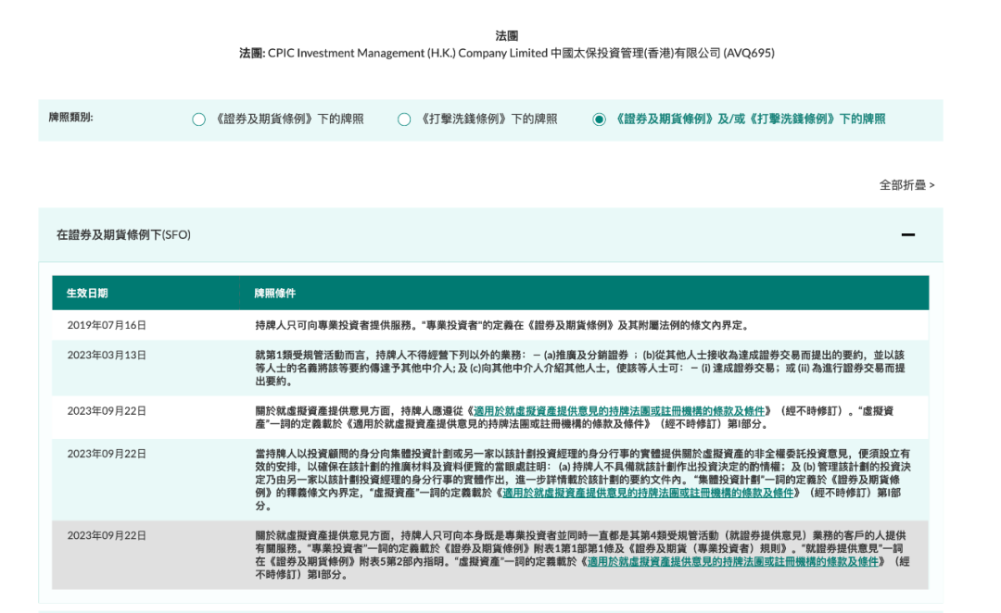Click the 《打擊洗錢條例》下的牌照 label text
This screenshot has width=1001, height=613.
pos(488,119)
